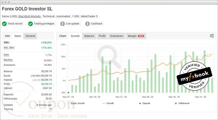Image resolution: width=218 pixels, height=120 pixels.
Task: Click the 240% y-axis label
Action: click(x=63, y=45)
